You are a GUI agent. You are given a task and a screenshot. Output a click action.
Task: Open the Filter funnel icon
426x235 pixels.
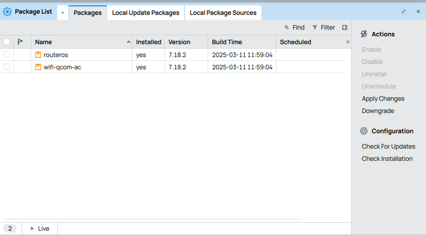(315, 28)
